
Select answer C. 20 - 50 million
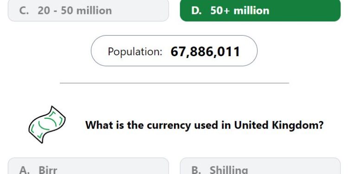(88, 10)
